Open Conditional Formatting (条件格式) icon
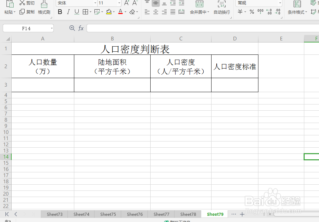This screenshot has width=319, height=222. [x=297, y=4]
